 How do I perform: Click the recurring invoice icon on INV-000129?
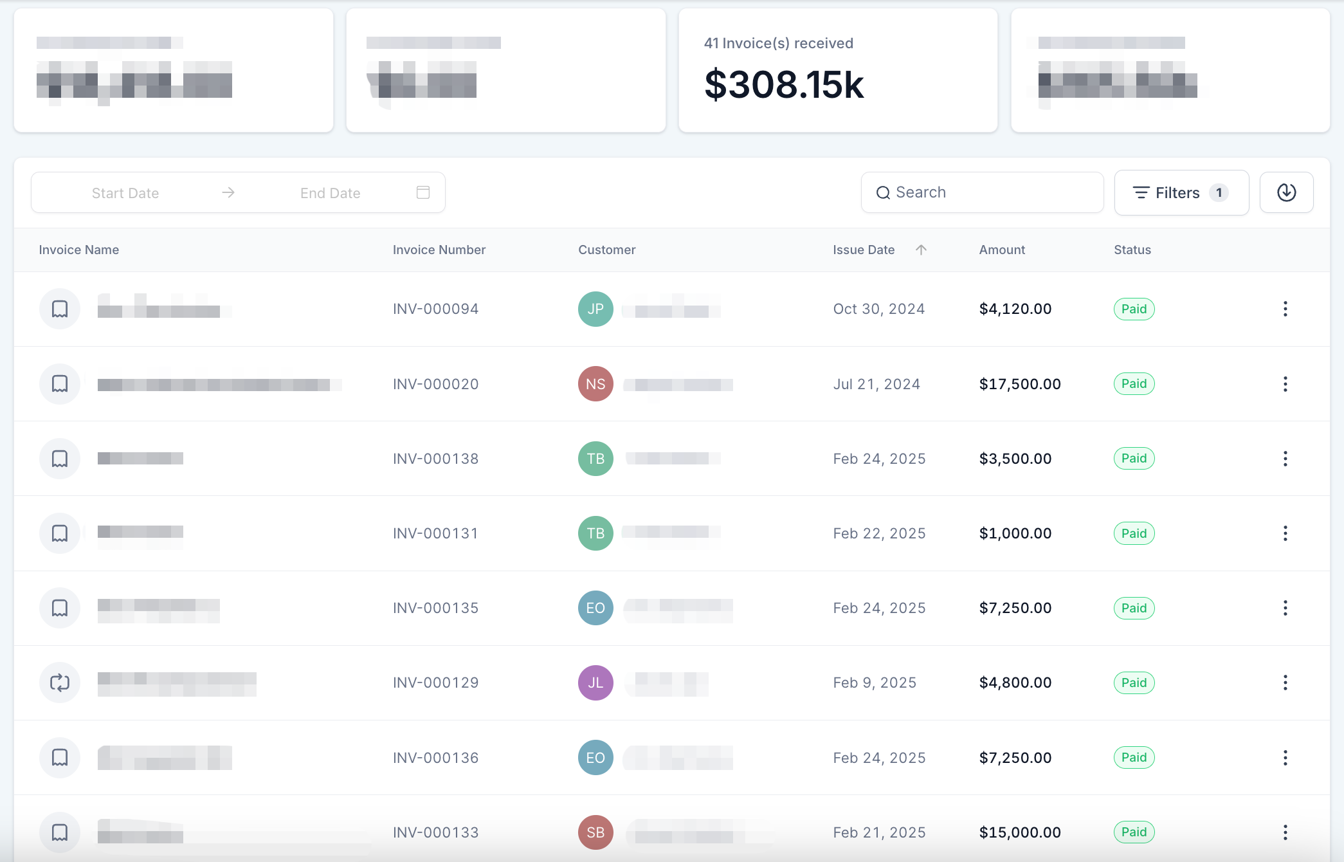click(x=60, y=683)
